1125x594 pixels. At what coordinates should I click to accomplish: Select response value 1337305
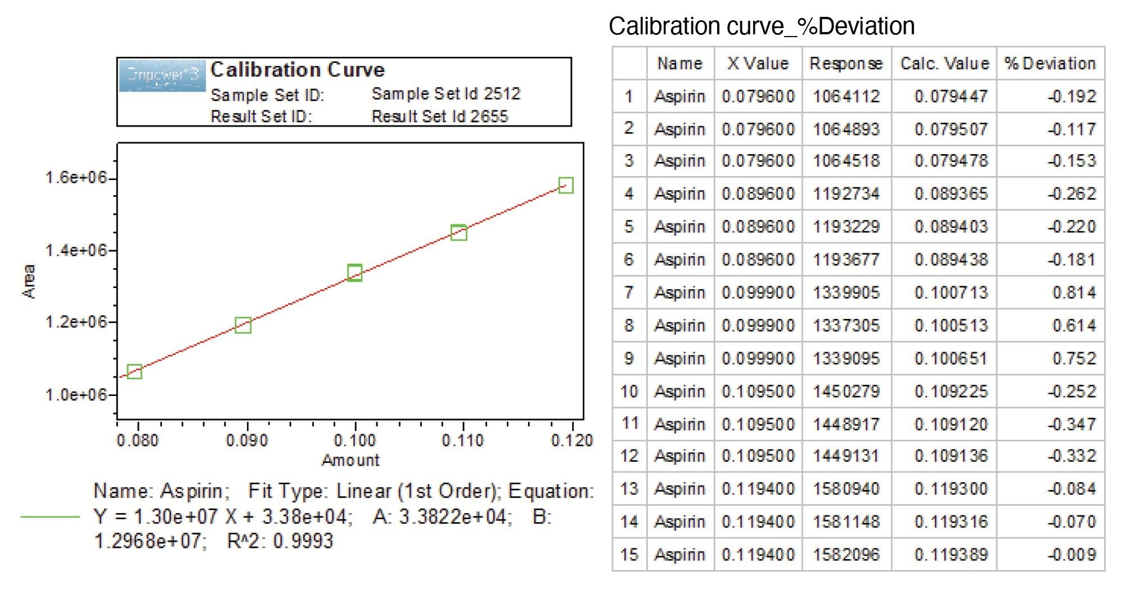[846, 325]
